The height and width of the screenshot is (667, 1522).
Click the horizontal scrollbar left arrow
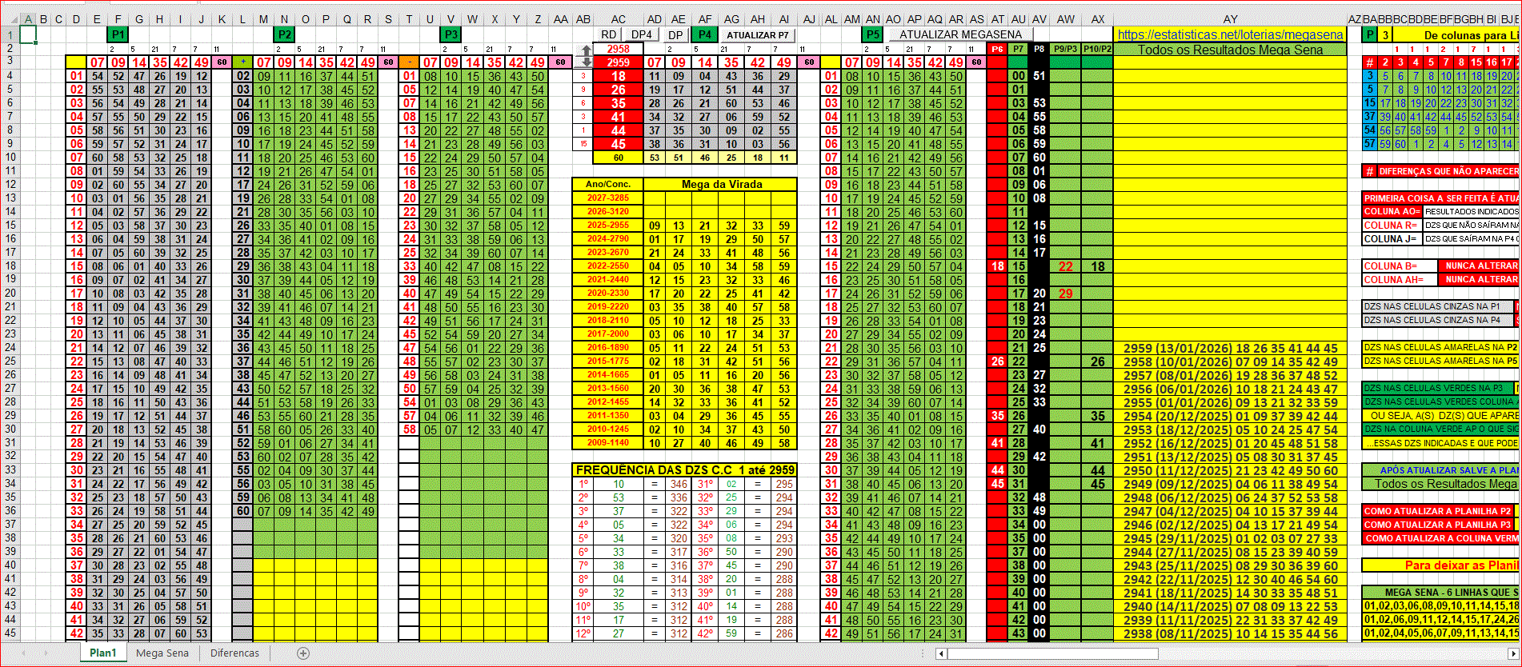(941, 653)
